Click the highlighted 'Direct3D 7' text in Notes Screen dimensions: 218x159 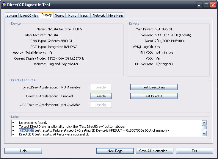[27, 130]
